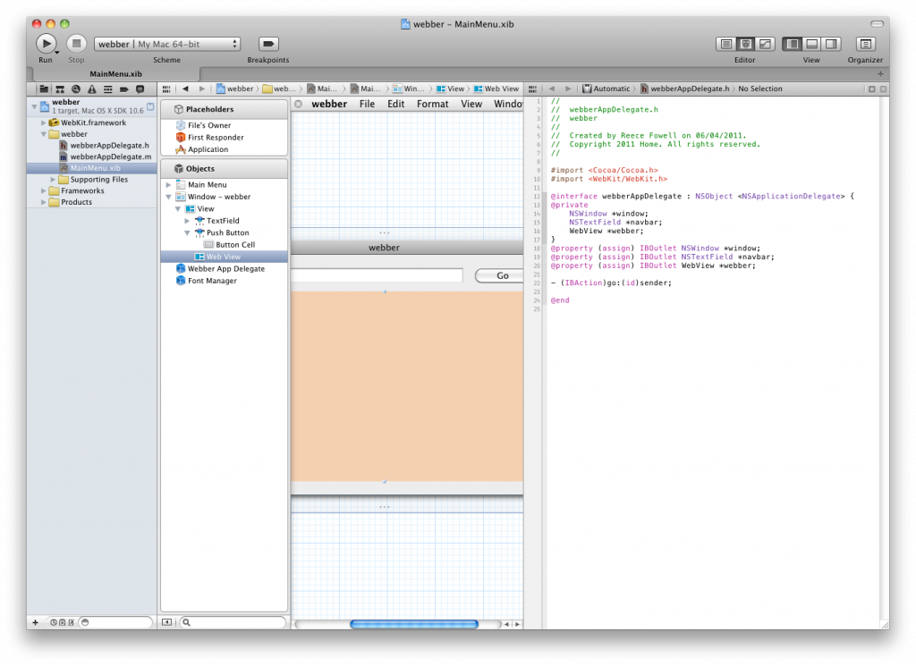The height and width of the screenshot is (666, 916).
Task: Collapse Window – webber in outline
Action: click(168, 197)
